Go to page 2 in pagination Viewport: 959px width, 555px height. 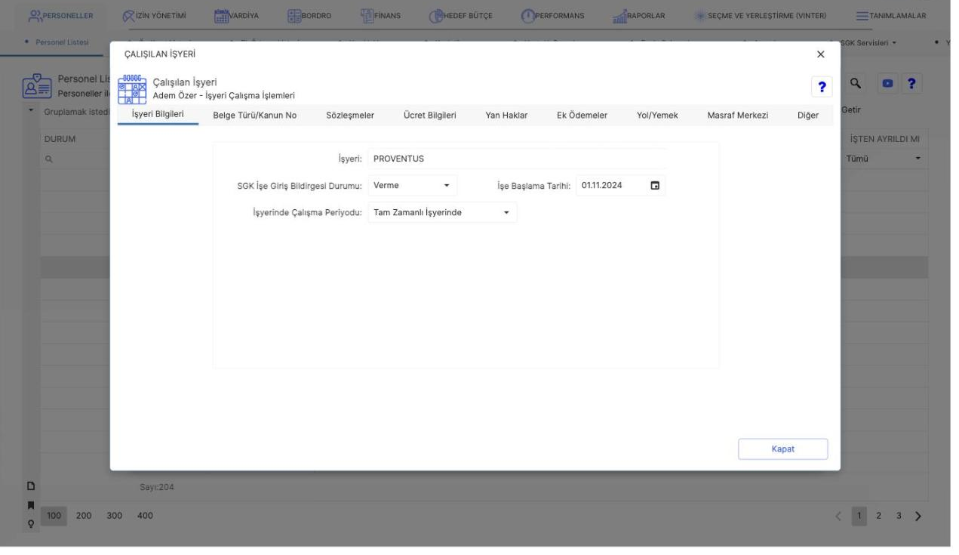[878, 516]
